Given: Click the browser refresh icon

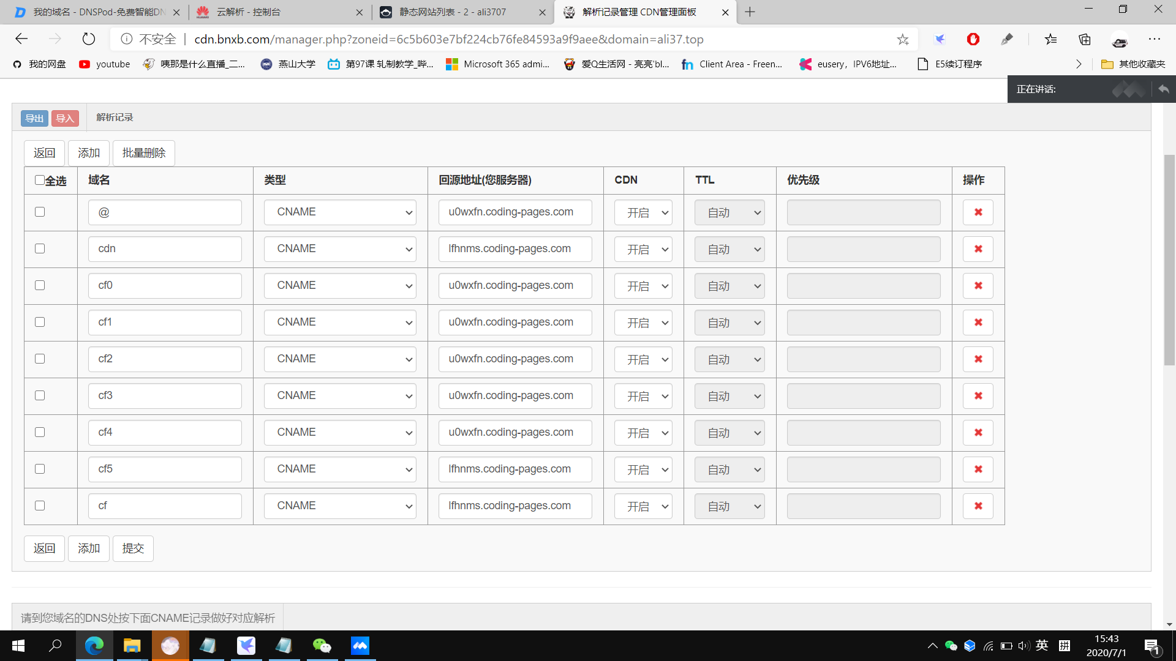Looking at the screenshot, I should 89,39.
